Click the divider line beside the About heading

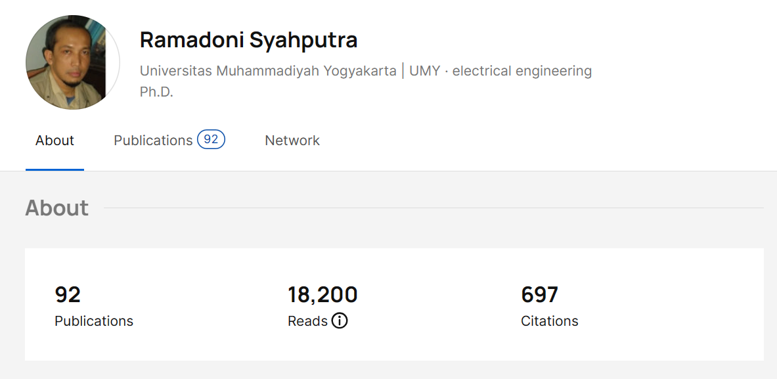pyautogui.click(x=433, y=208)
